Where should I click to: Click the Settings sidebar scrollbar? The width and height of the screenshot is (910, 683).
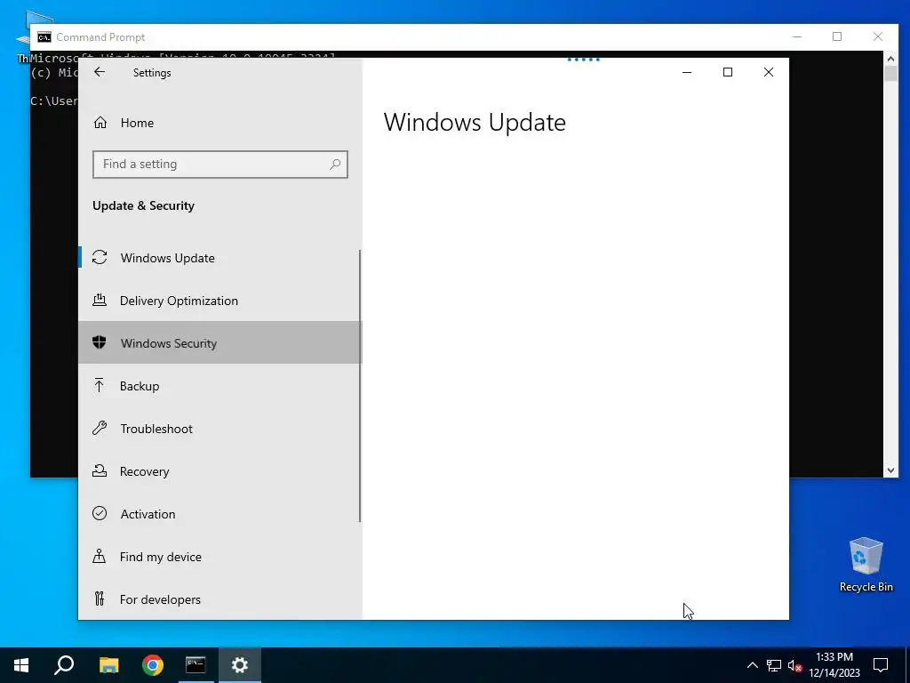point(360,386)
